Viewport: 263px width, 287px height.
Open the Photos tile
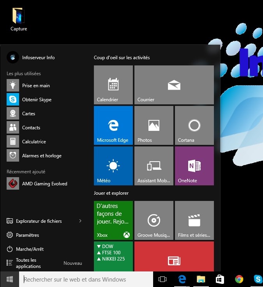coord(154,125)
